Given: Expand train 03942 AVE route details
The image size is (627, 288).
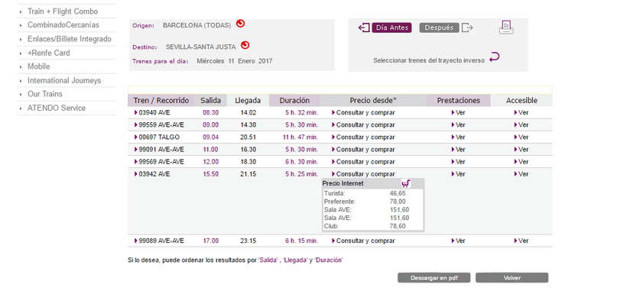Looking at the screenshot, I should (152, 174).
